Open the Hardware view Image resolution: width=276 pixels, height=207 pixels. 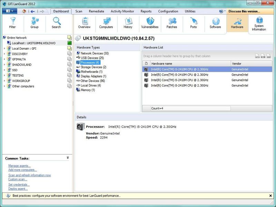click(x=237, y=23)
